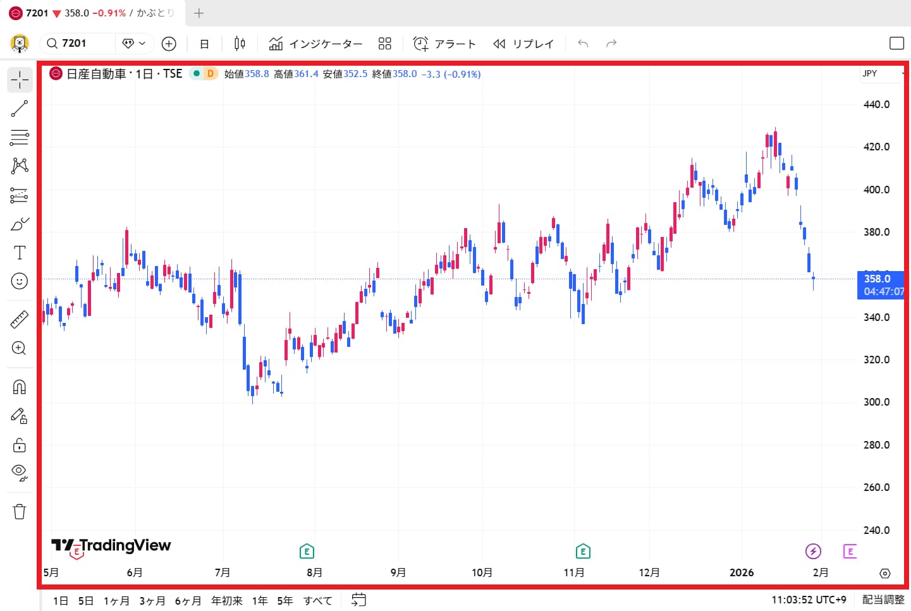Screen dimensions: 911x611
Task: Toggle lock all drawing tools
Action: tap(20, 445)
